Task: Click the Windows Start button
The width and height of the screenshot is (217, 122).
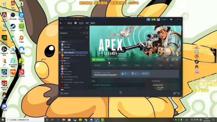Action: click(3, 120)
